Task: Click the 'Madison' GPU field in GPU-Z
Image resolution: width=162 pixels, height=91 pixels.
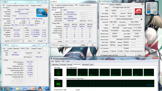Action: point(114,11)
